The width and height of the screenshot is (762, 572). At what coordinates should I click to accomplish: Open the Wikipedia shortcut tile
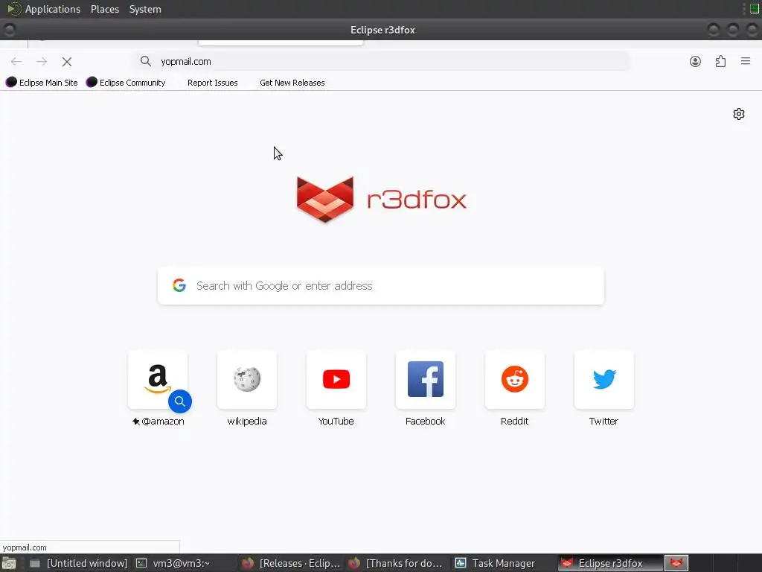247,379
